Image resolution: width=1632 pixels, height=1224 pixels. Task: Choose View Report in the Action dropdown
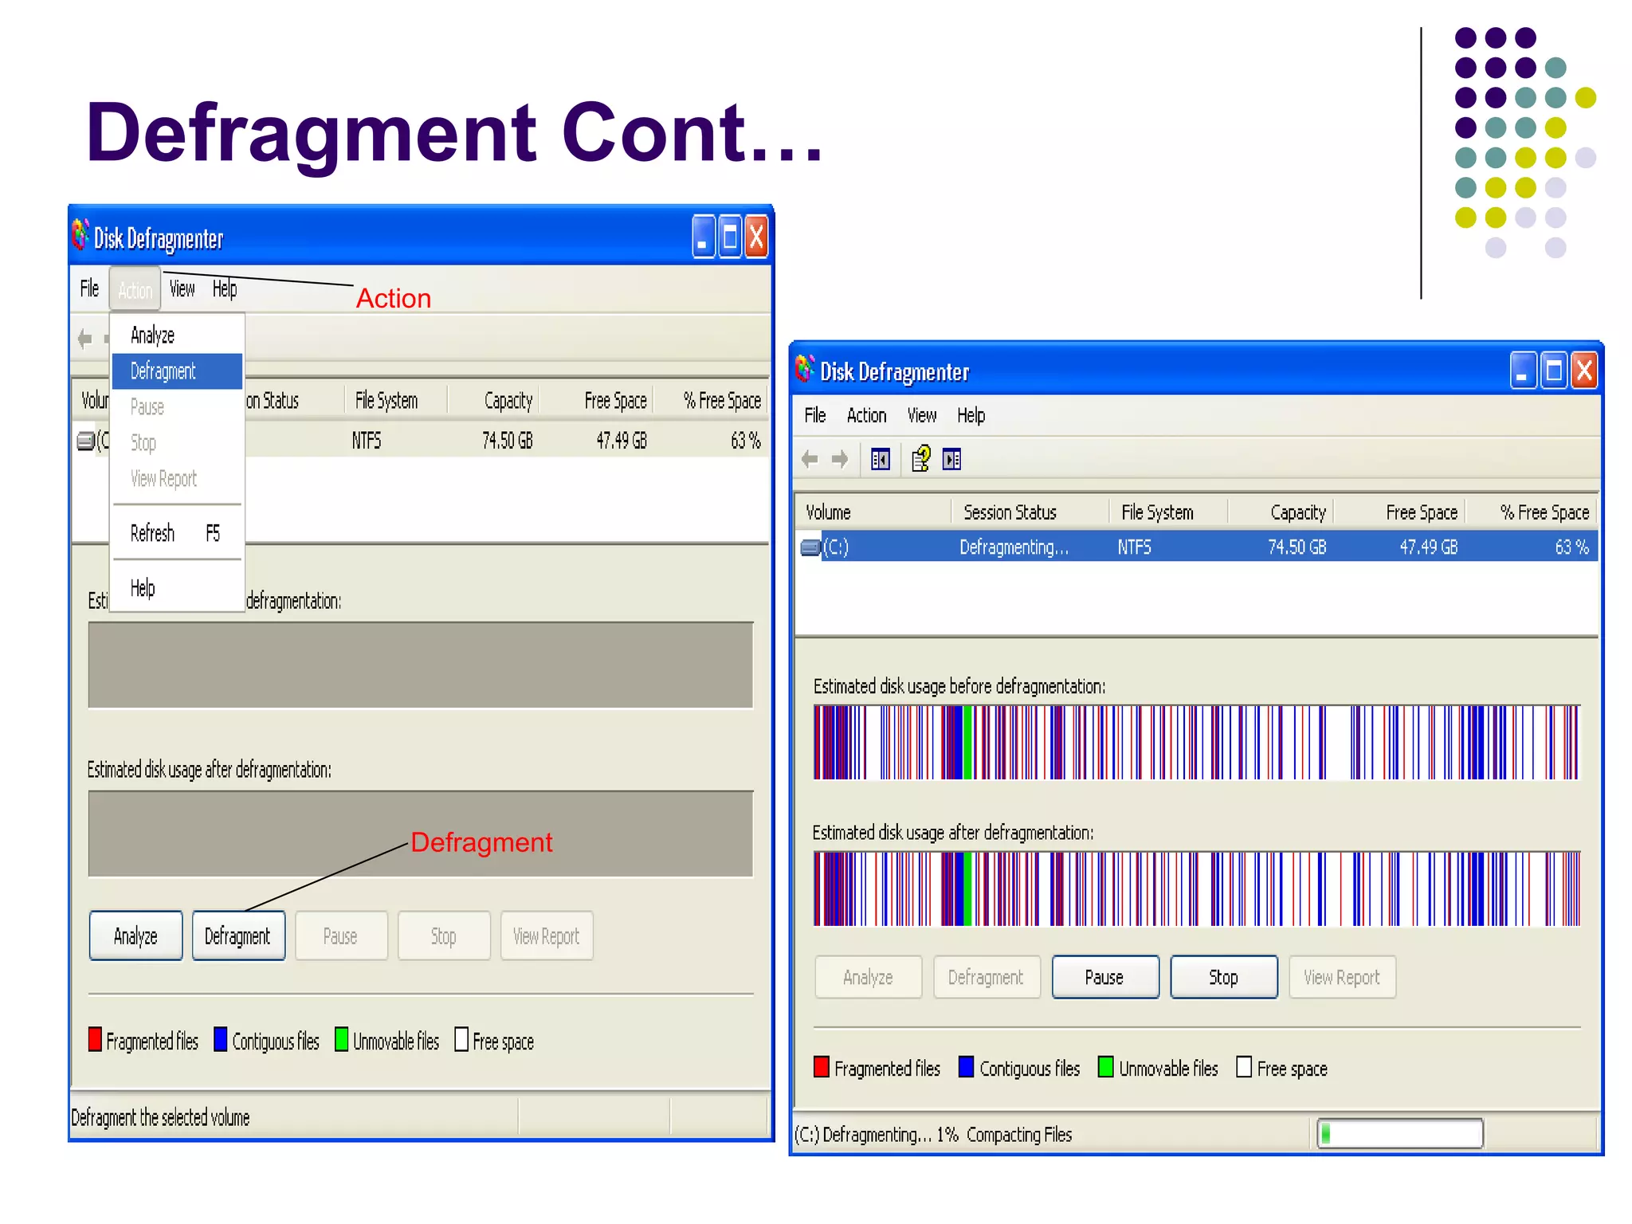tap(177, 479)
